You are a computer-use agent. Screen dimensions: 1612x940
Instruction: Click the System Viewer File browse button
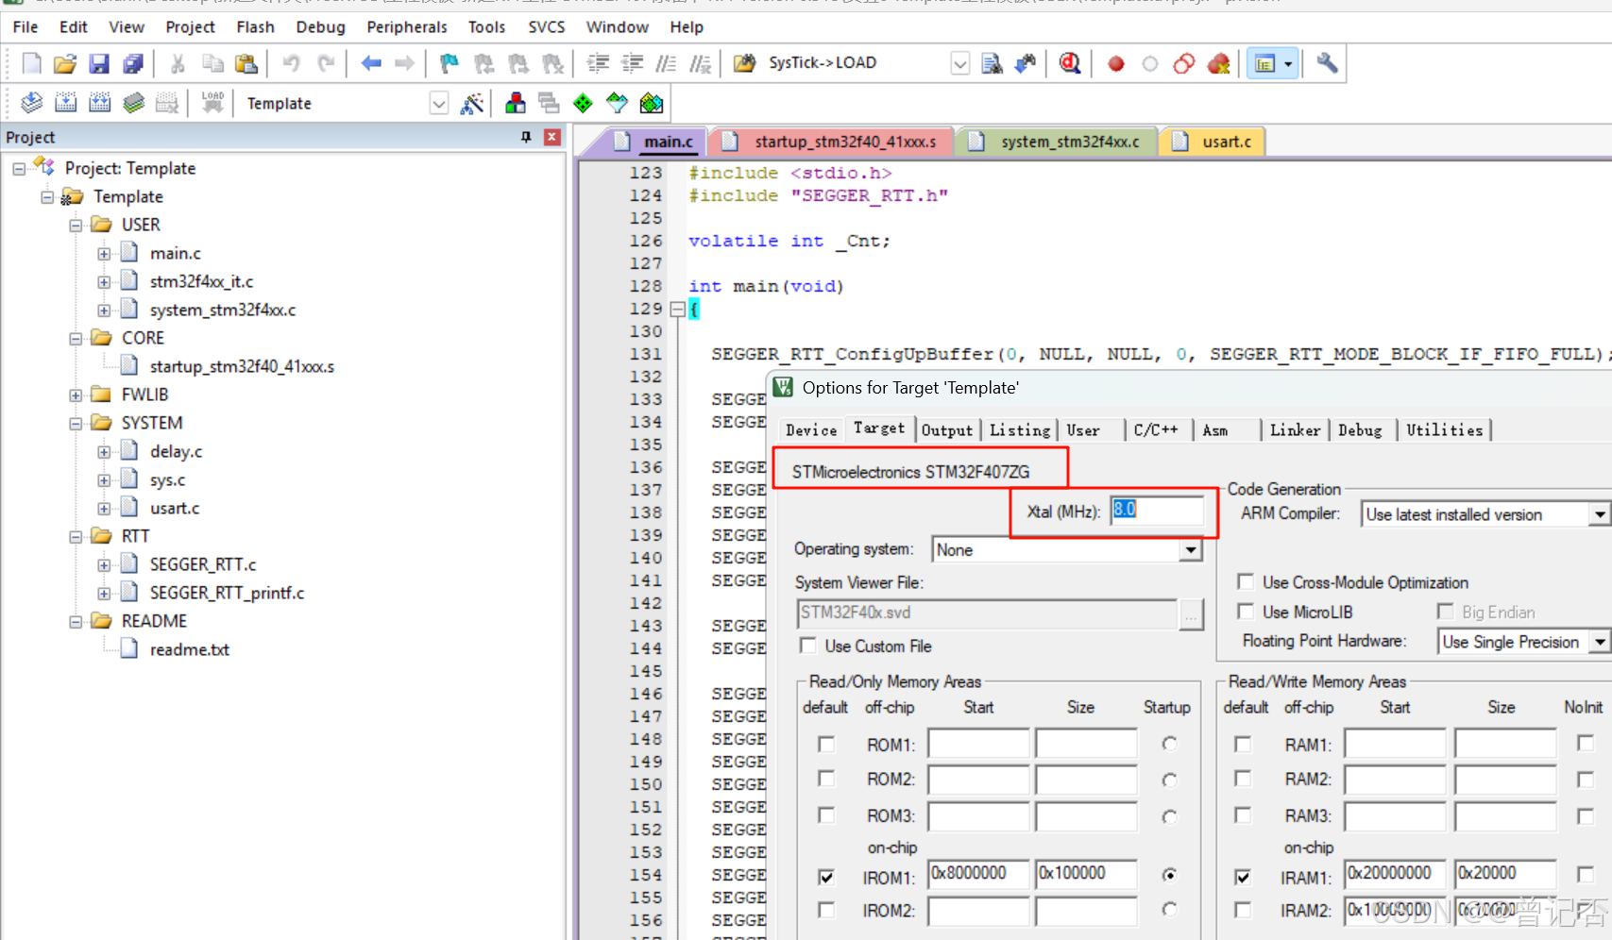point(1192,613)
